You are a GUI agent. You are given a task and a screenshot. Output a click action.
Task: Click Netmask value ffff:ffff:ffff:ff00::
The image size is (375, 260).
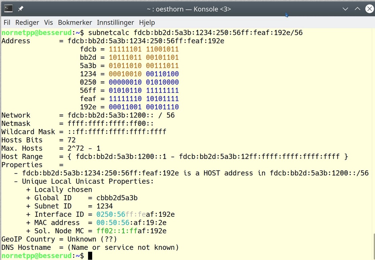pos(111,124)
